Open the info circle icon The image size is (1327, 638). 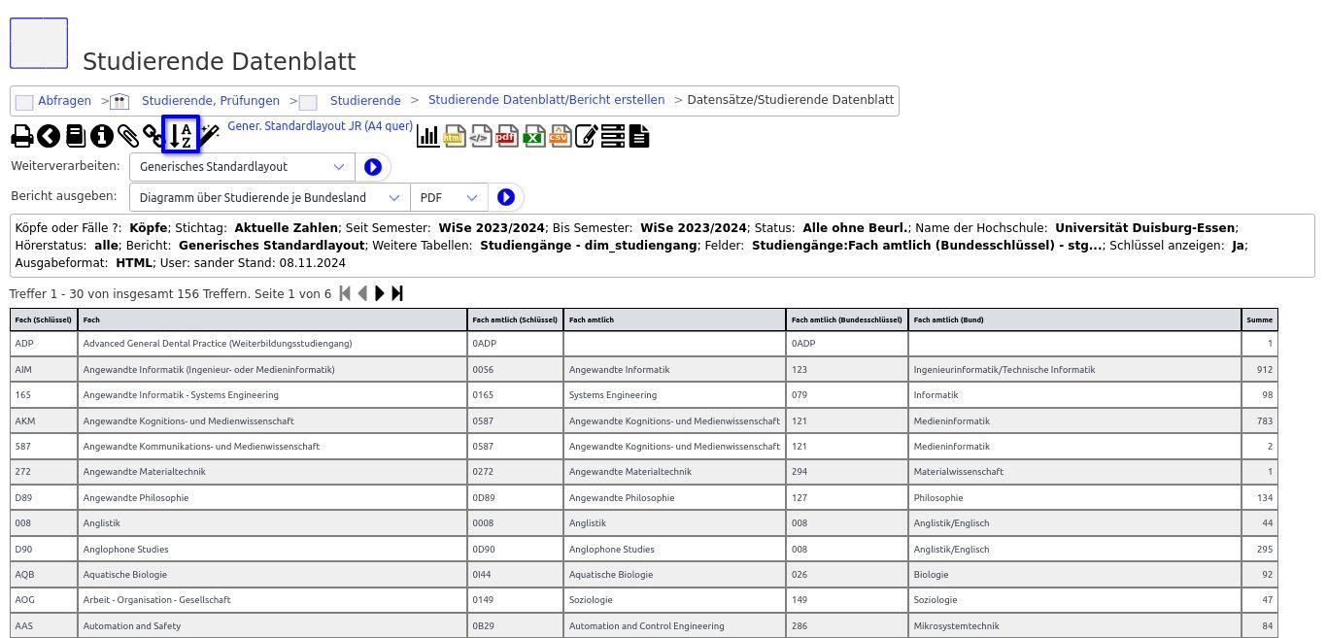pyautogui.click(x=102, y=137)
